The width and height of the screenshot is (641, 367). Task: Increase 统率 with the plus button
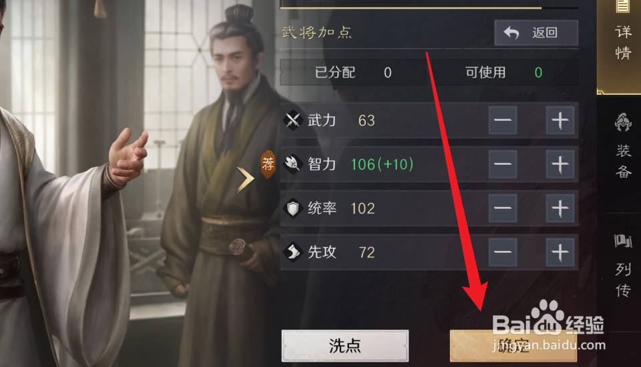pyautogui.click(x=560, y=208)
